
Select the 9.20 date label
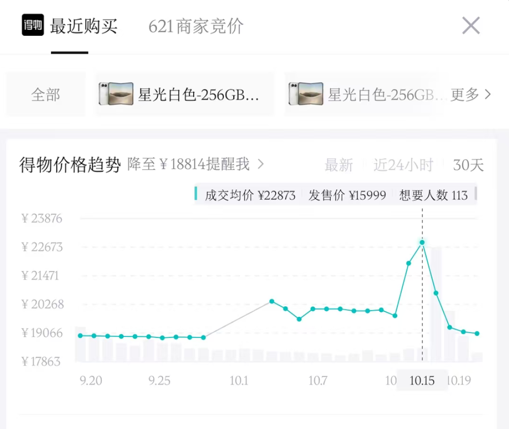click(91, 380)
